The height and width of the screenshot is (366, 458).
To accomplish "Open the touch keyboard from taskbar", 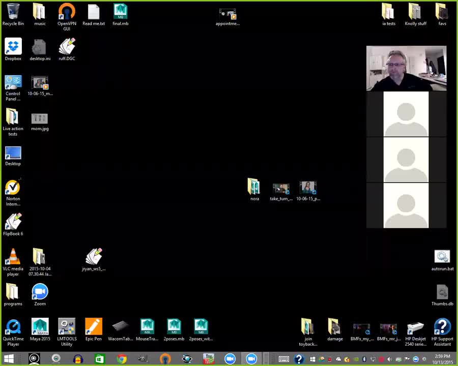I will pyautogui.click(x=283, y=359).
